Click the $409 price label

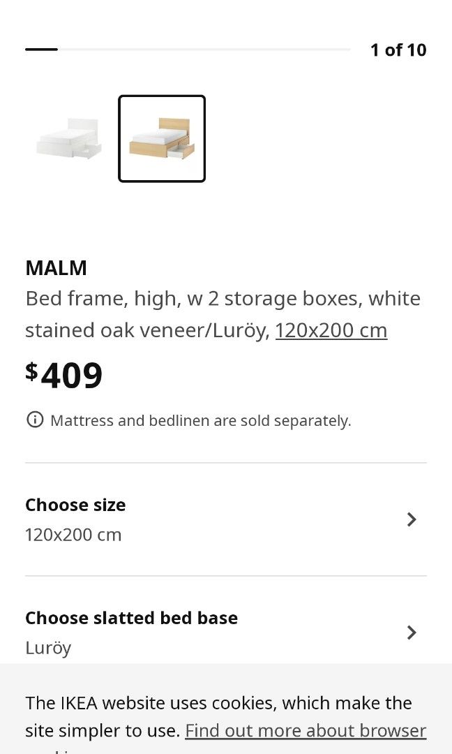(x=64, y=375)
